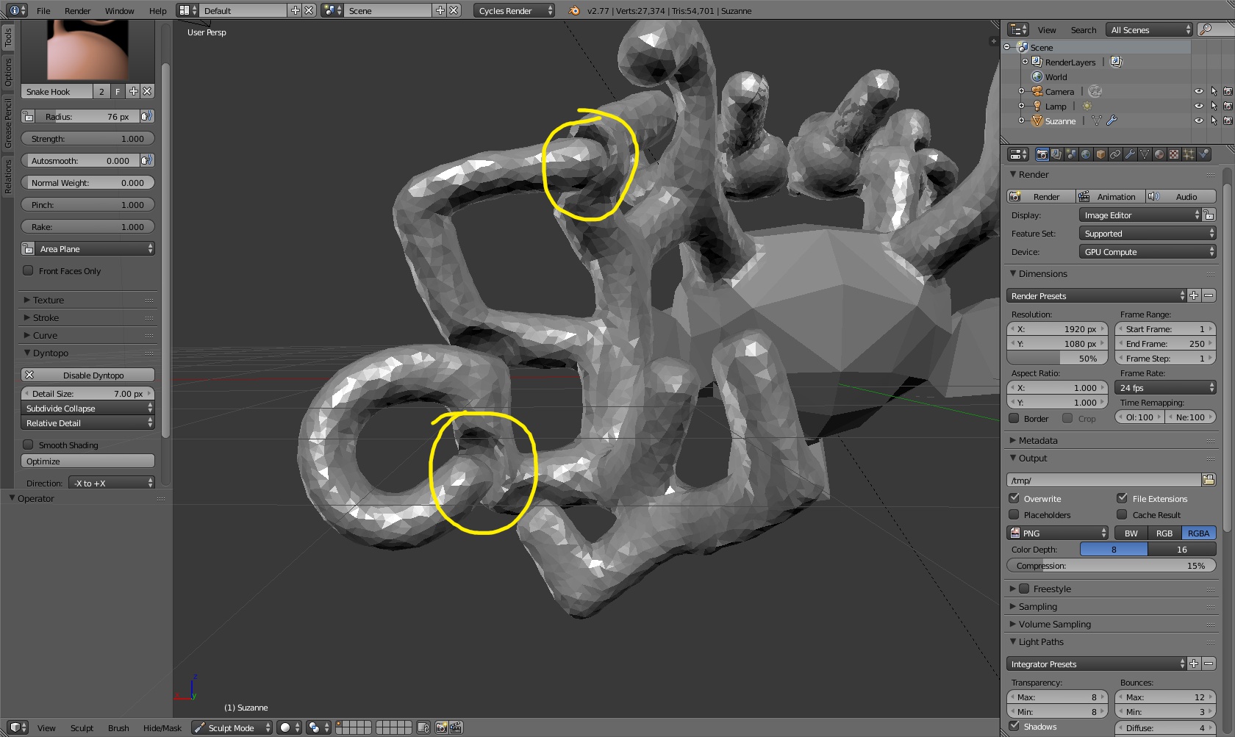Open the Physics properties tab
Viewport: 1235px width, 737px height.
click(1203, 154)
